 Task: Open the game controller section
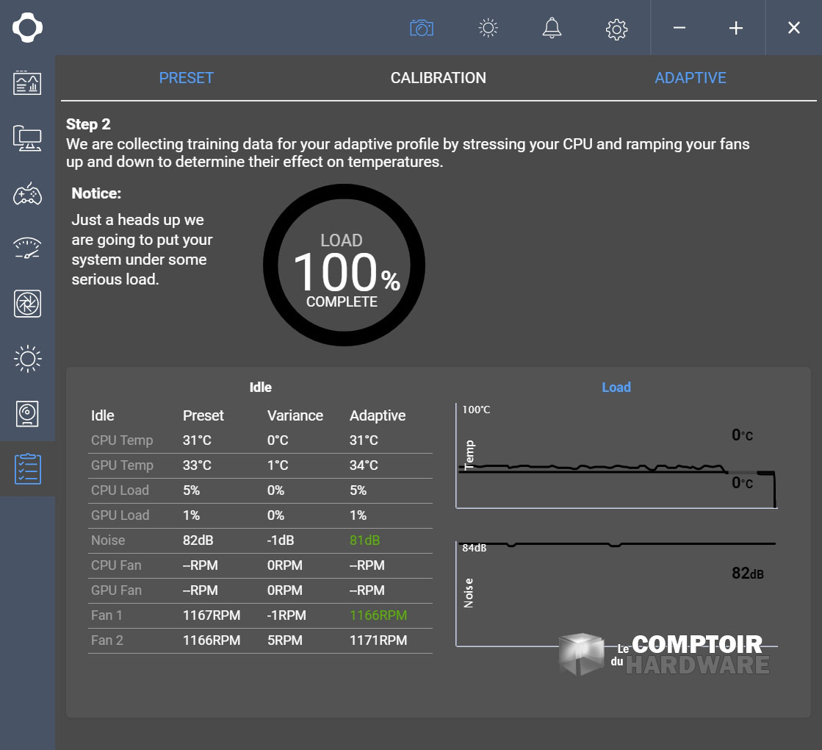[27, 193]
